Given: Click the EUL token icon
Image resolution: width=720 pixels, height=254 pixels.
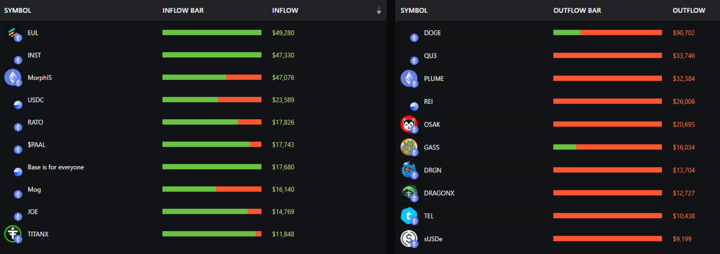Looking at the screenshot, I should (13, 33).
